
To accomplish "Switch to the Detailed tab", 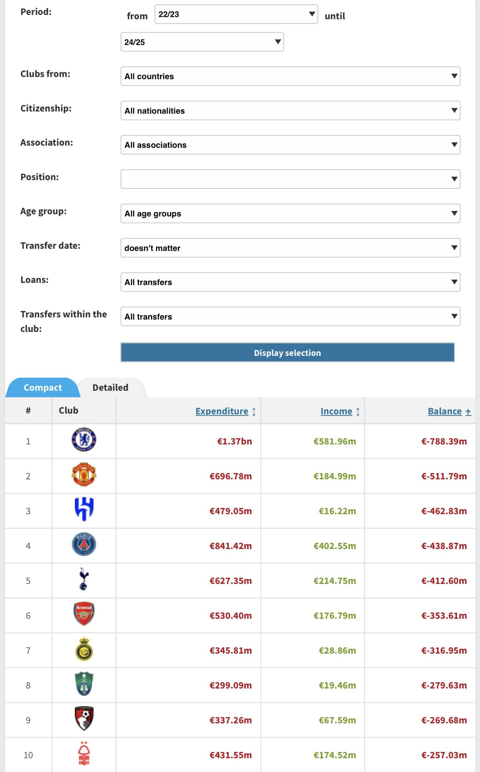I will click(x=110, y=388).
